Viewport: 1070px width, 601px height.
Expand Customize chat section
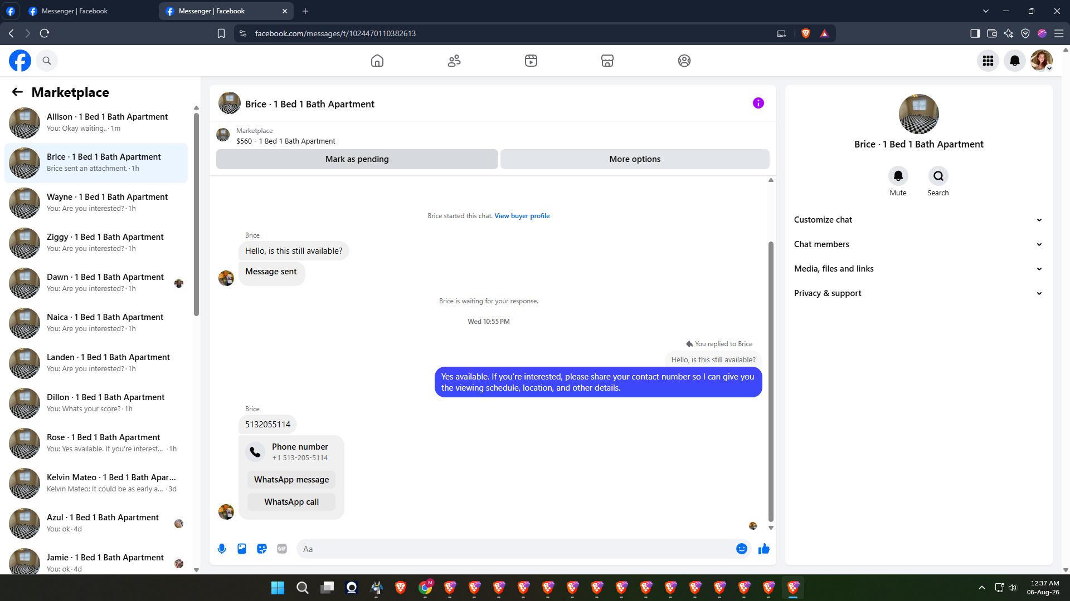[x=918, y=220]
